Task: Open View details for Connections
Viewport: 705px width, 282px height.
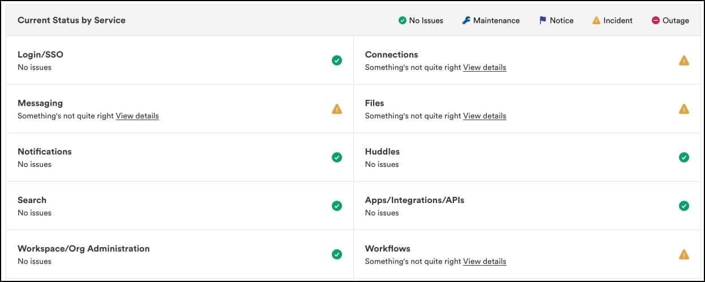Action: point(485,67)
